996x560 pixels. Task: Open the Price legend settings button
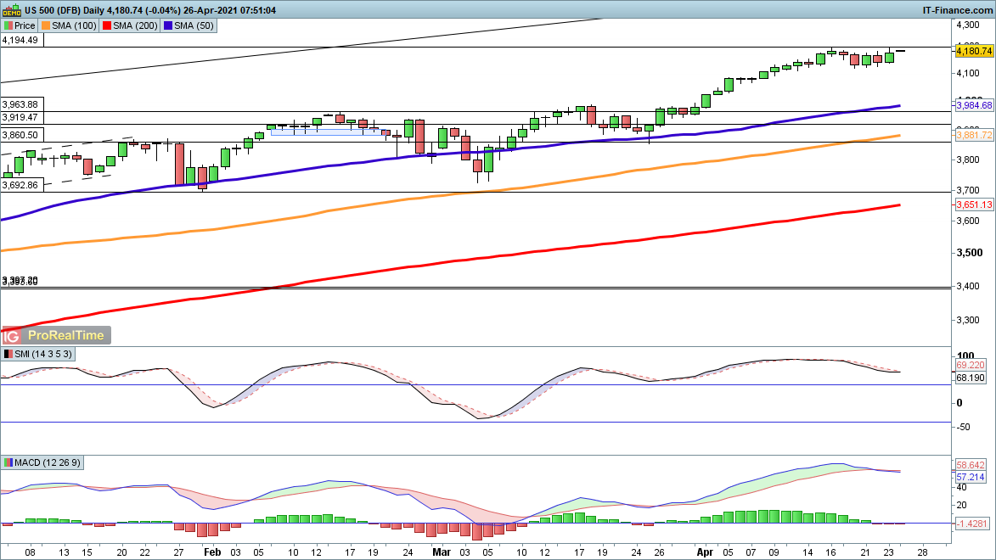pos(25,25)
